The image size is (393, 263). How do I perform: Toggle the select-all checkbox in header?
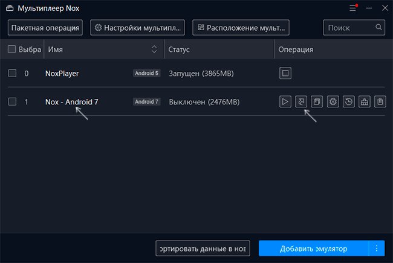coord(11,49)
